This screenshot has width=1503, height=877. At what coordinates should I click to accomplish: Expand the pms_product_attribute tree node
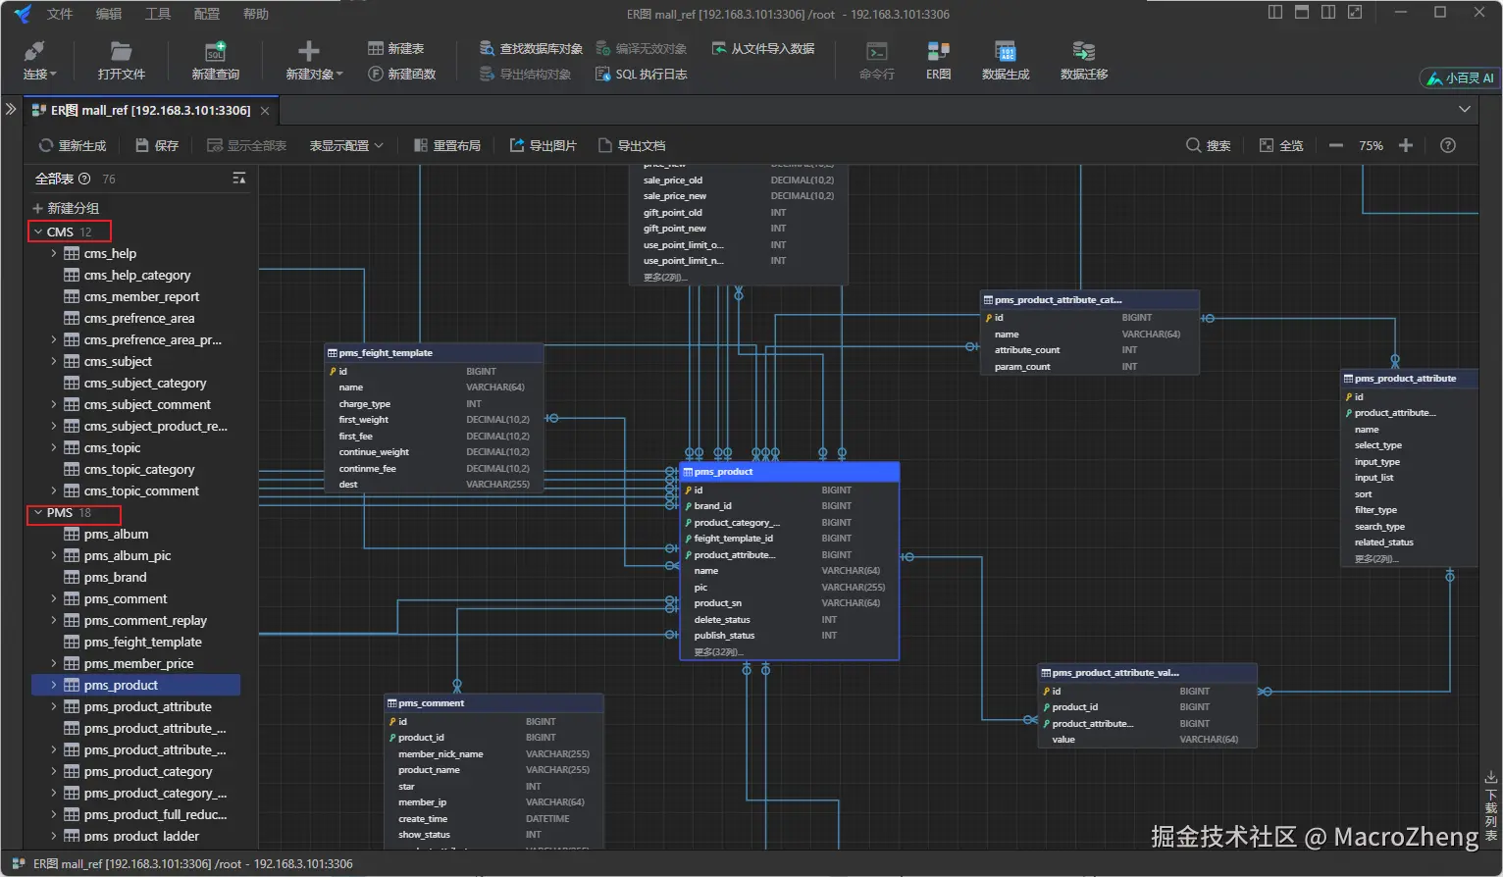[54, 706]
